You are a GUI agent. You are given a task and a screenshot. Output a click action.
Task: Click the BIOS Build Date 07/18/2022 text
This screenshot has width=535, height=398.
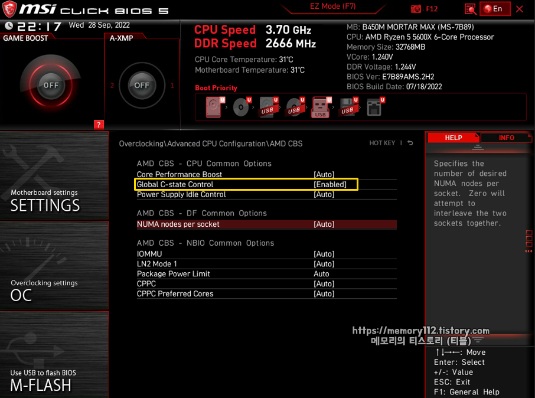[x=394, y=86]
